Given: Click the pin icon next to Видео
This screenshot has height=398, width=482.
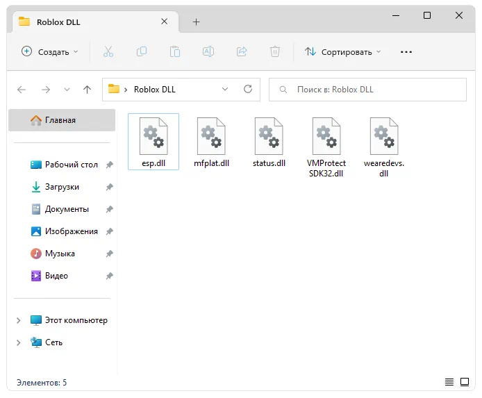Looking at the screenshot, I should tap(110, 276).
